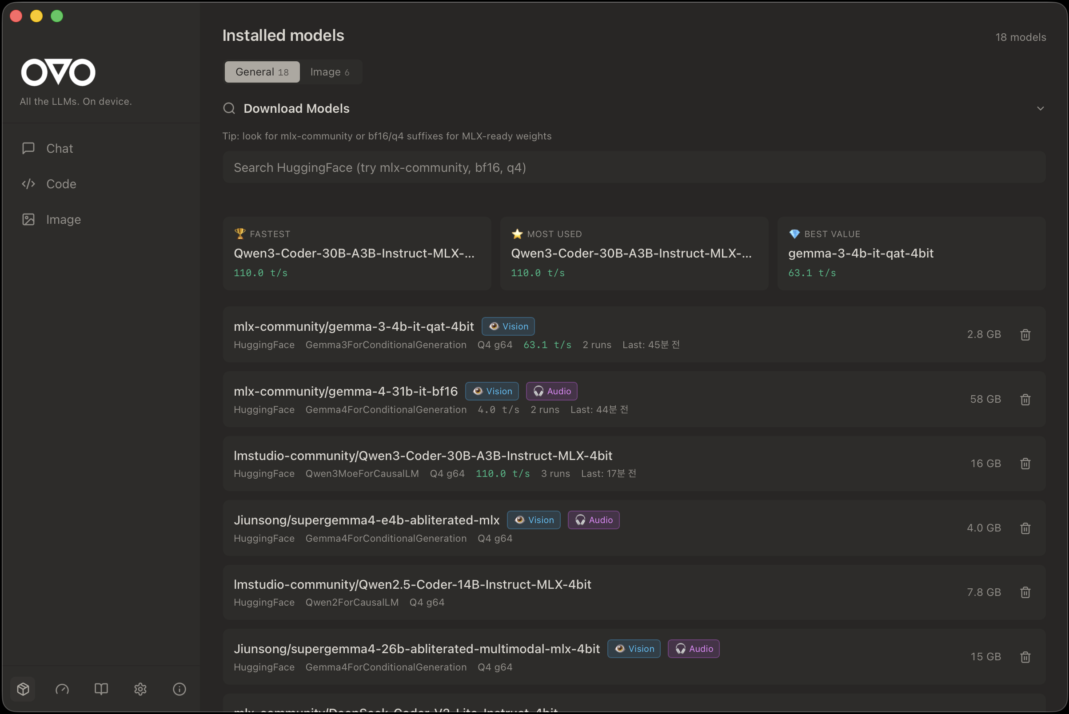The height and width of the screenshot is (714, 1069).
Task: Toggle the Vision badge on supergemma4-e4b-abliterated-mlx
Action: pos(533,520)
